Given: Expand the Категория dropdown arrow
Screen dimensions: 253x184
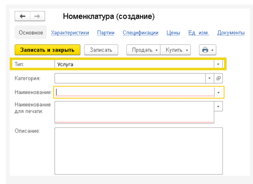Looking at the screenshot, I should [x=210, y=78].
